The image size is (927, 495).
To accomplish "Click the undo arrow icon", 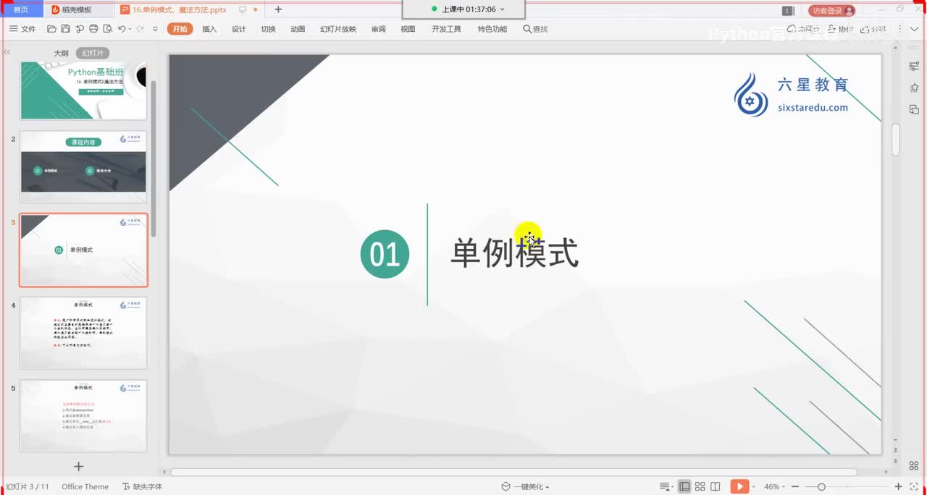I will click(122, 29).
